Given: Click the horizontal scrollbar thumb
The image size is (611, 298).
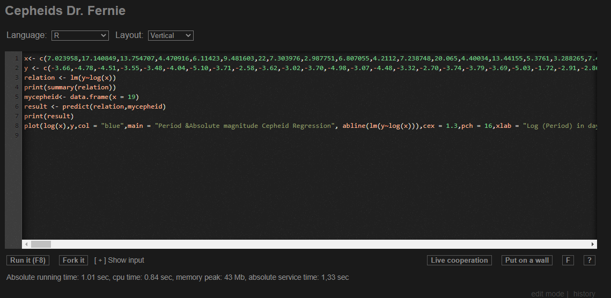Looking at the screenshot, I should 41,244.
